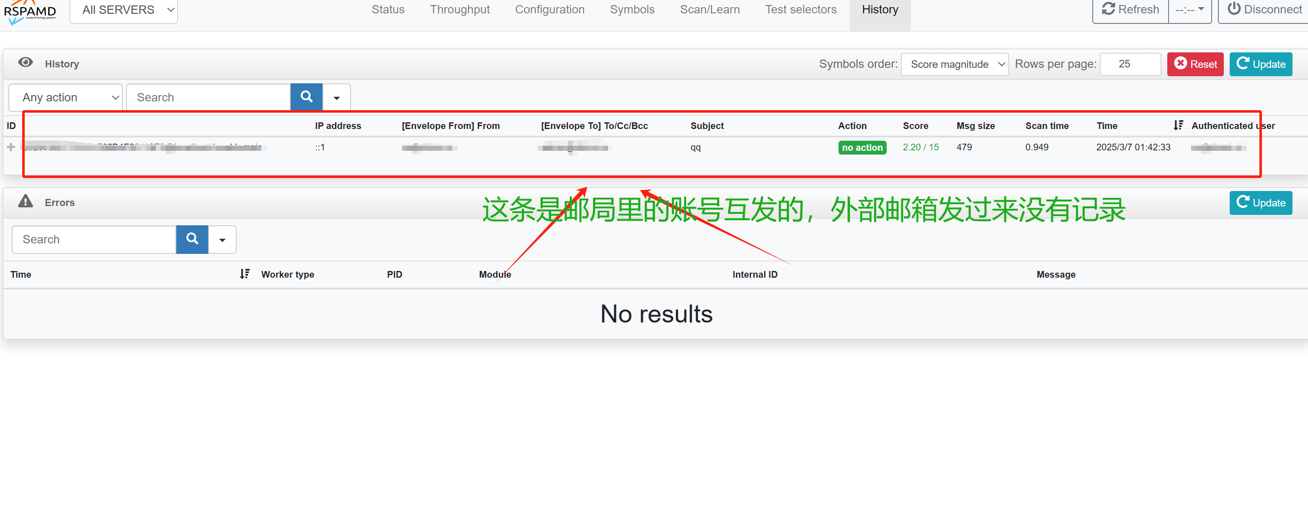Click the msg size value 479
This screenshot has width=1308, height=529.
click(x=964, y=147)
